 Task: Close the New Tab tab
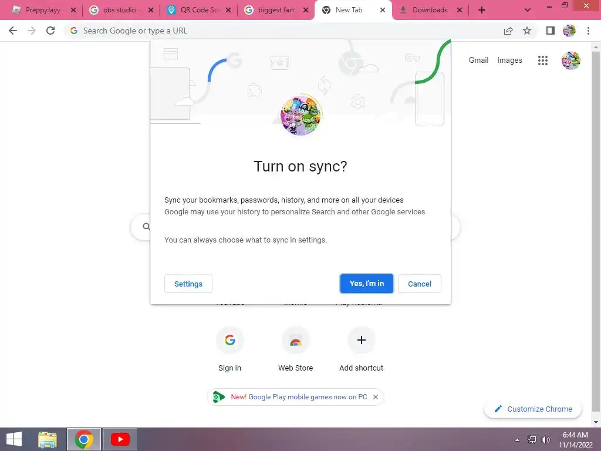[383, 10]
